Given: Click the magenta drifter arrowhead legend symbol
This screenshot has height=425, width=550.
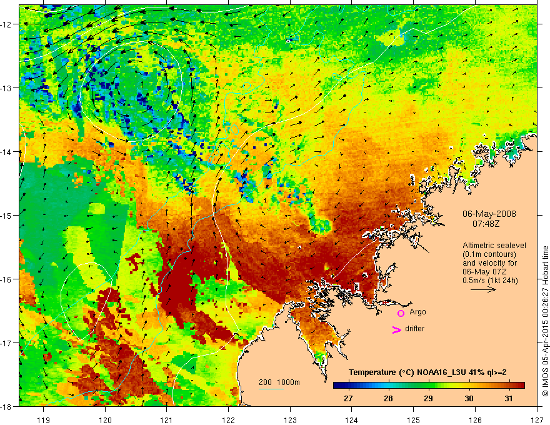Looking at the screenshot, I should (397, 329).
